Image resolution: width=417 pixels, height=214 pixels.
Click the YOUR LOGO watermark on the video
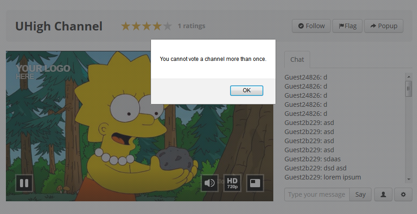click(43, 71)
